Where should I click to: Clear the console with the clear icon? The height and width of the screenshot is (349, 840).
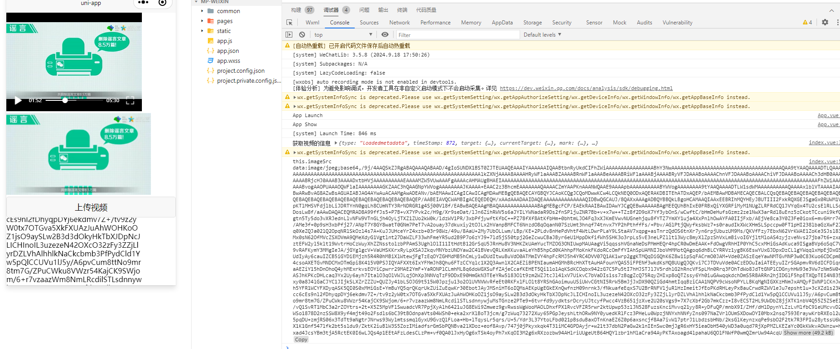(302, 34)
